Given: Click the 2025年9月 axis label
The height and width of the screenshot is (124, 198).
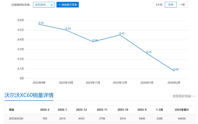Looking at the screenshot, I should tap(39, 83).
